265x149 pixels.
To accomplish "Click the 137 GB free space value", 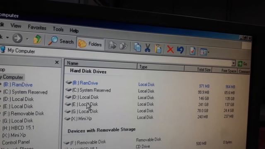I will coord(229,104).
